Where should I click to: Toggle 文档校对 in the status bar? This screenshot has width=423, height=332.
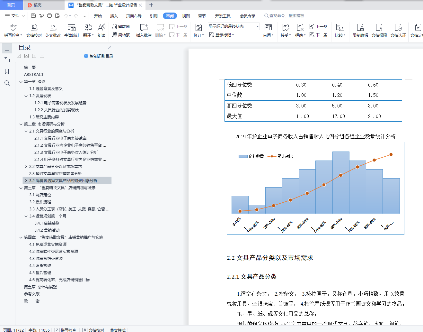pyautogui.click(x=93, y=330)
